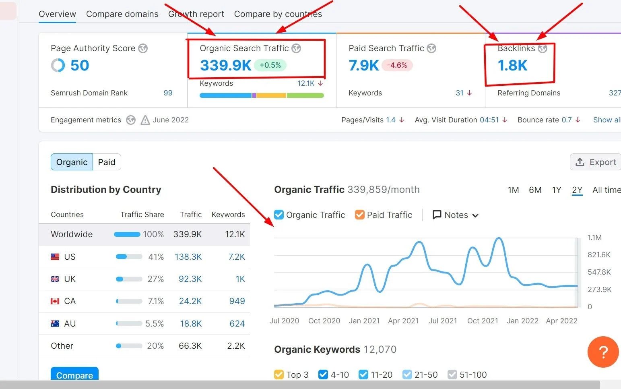Click globe icon next to Organic Search Traffic

[x=296, y=48]
